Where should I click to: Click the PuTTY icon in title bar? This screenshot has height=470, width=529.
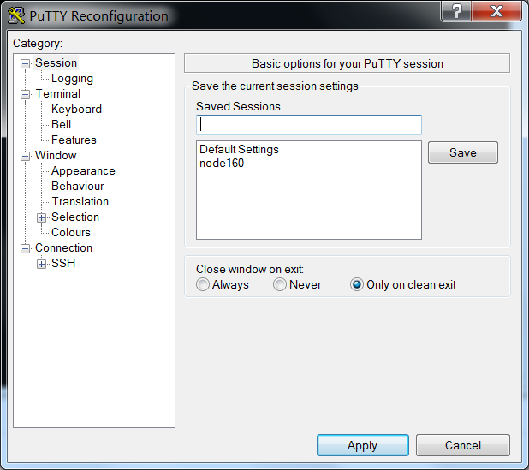[x=16, y=15]
